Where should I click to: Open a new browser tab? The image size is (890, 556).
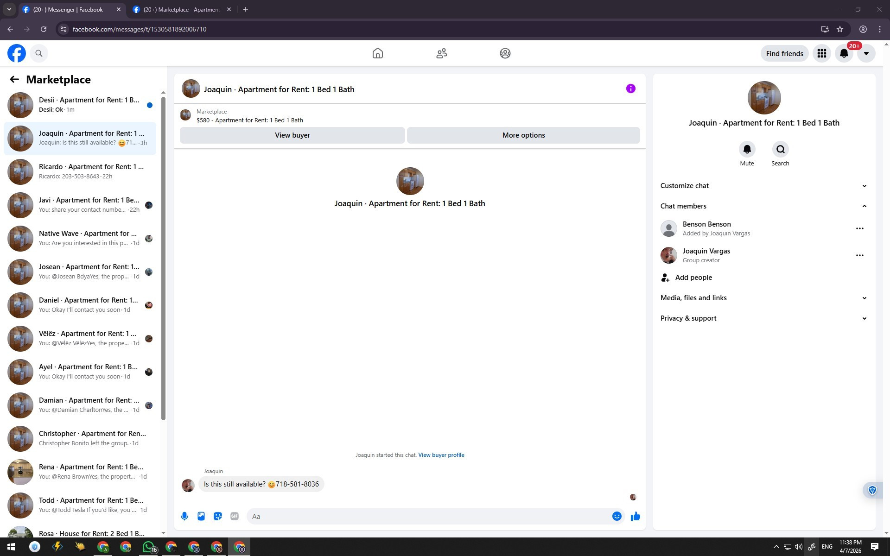click(x=246, y=9)
